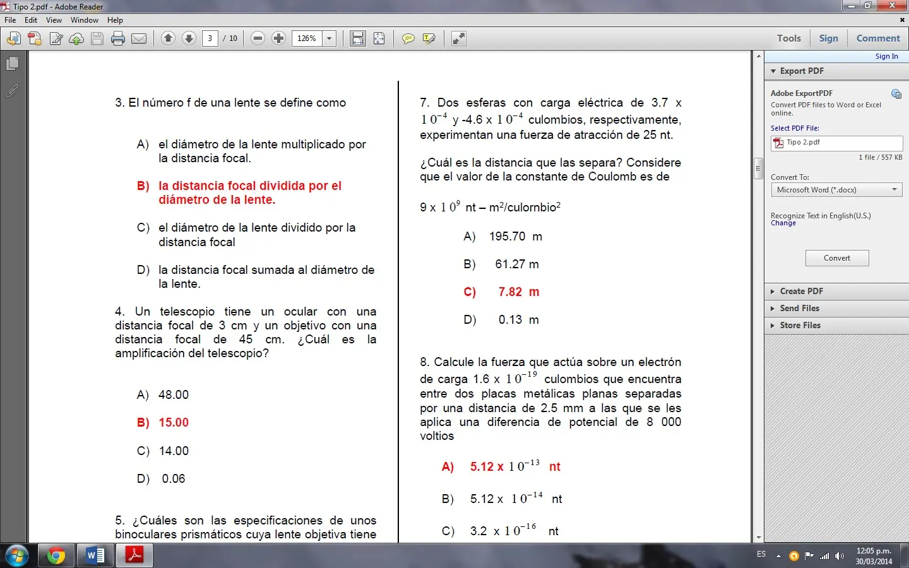The width and height of the screenshot is (909, 568).
Task: Click the Select PDF File label
Action: pyautogui.click(x=795, y=128)
